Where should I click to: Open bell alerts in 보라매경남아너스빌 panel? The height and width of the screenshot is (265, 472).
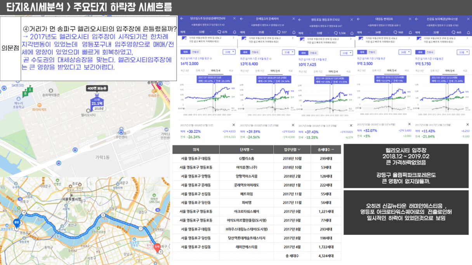[469, 32]
